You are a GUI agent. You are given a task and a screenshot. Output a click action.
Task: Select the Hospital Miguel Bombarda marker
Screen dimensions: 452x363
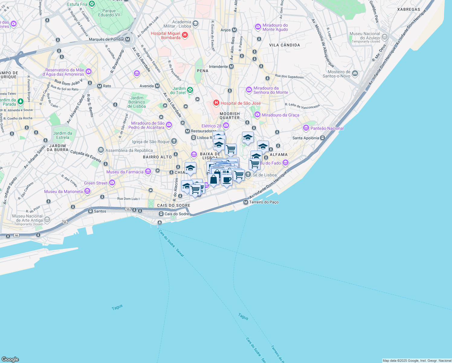(185, 35)
